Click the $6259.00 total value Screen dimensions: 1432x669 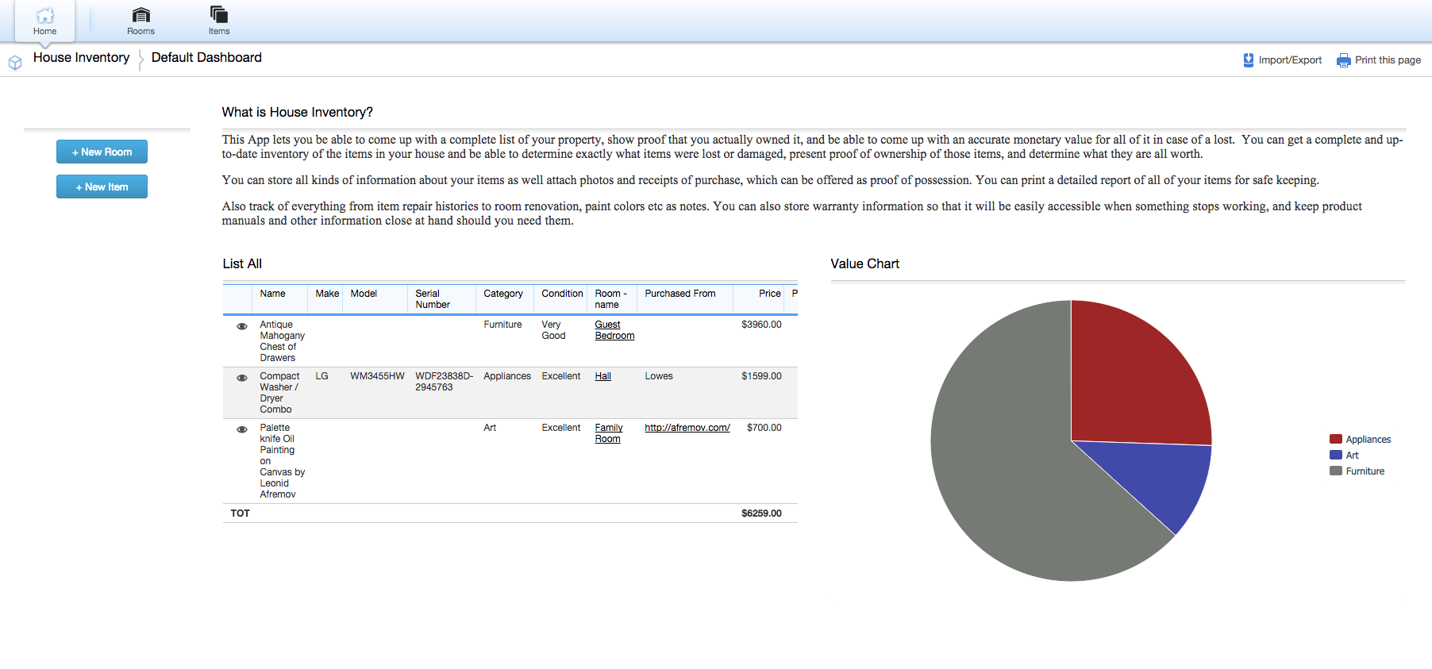pos(761,513)
